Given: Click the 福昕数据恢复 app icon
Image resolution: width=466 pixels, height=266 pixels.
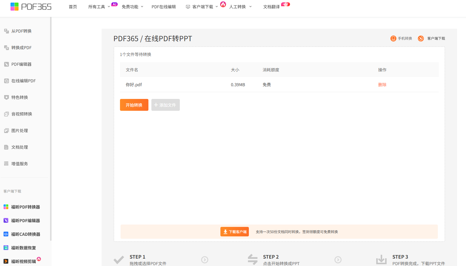Looking at the screenshot, I should (6, 248).
